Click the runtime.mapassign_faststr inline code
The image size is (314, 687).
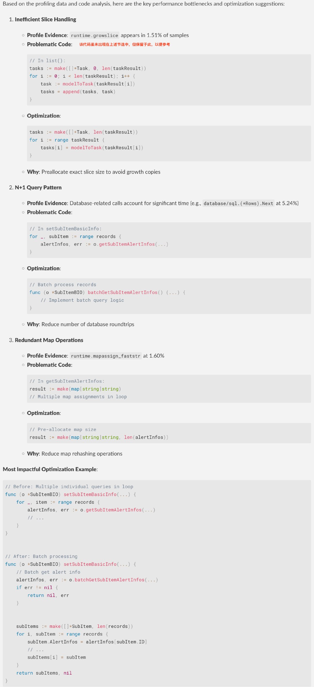coord(106,356)
